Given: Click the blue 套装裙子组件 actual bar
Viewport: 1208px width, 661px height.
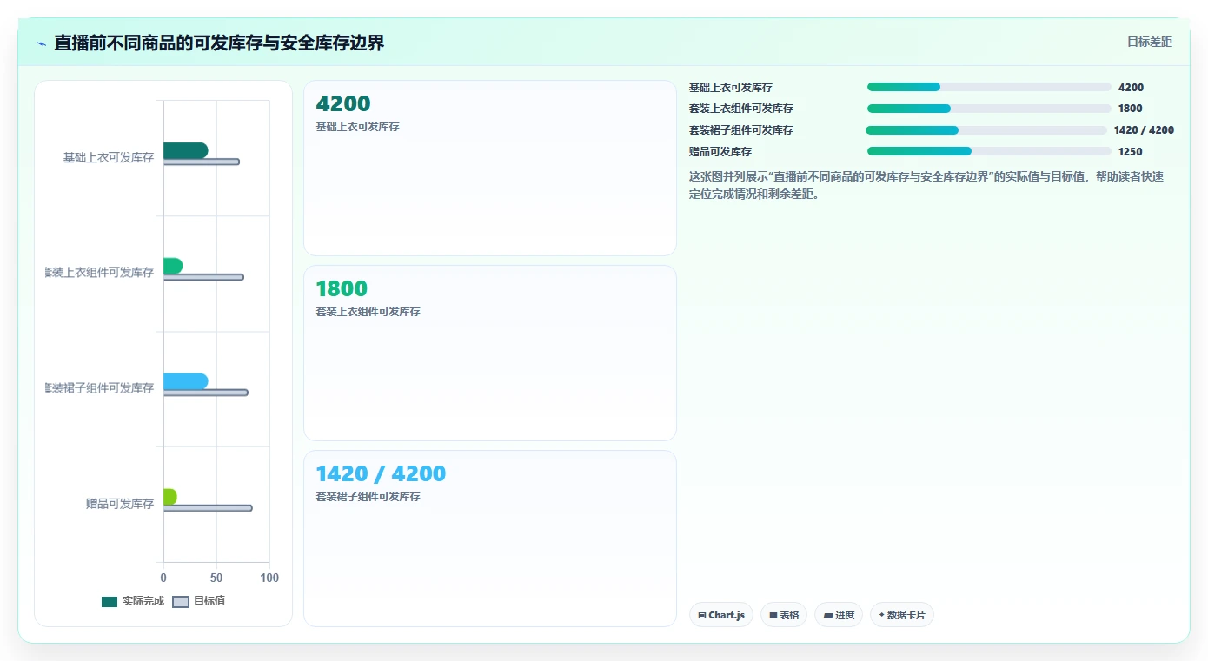Looking at the screenshot, I should coord(185,381).
